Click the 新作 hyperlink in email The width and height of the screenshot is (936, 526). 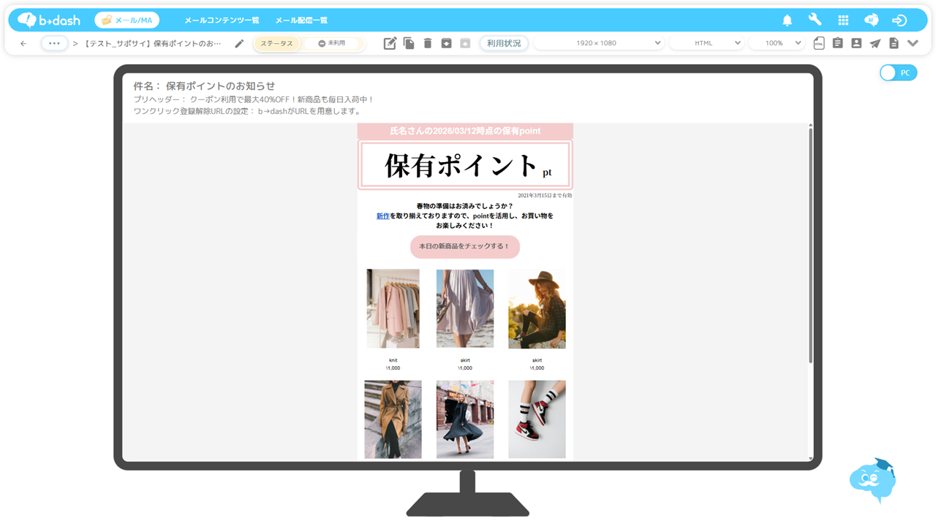(x=382, y=216)
